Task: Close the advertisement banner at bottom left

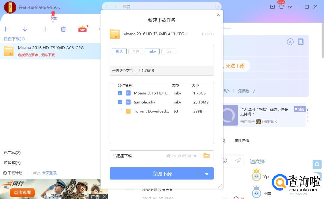Action: click(105, 196)
